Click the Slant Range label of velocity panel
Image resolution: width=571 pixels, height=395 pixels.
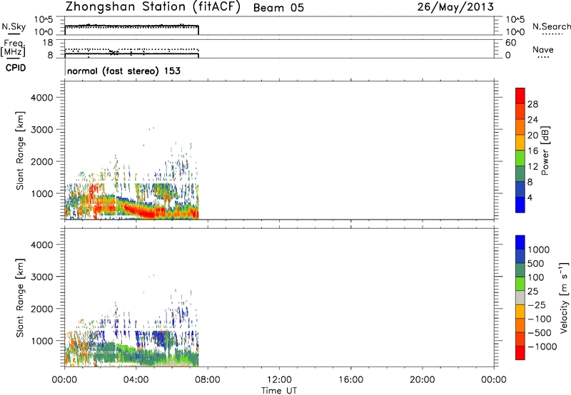20,298
